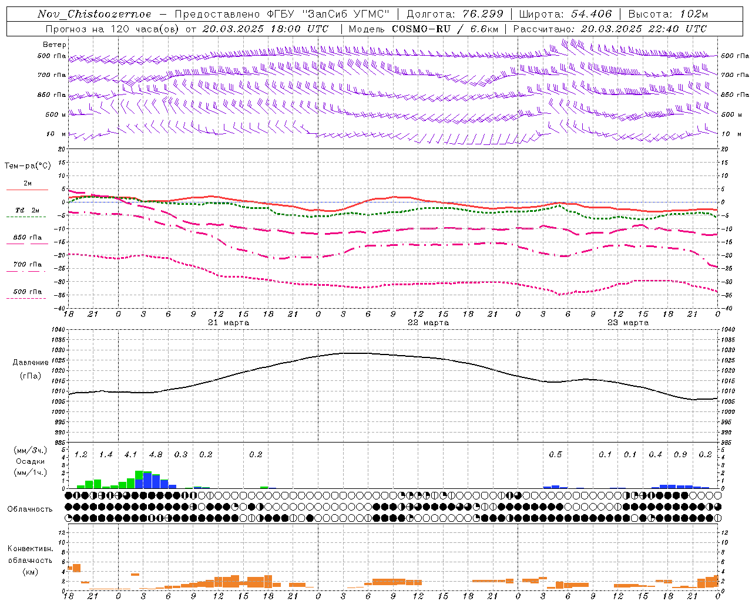Click the precipitation value "1.2"
This screenshot has height=601, width=752.
pyautogui.click(x=81, y=455)
